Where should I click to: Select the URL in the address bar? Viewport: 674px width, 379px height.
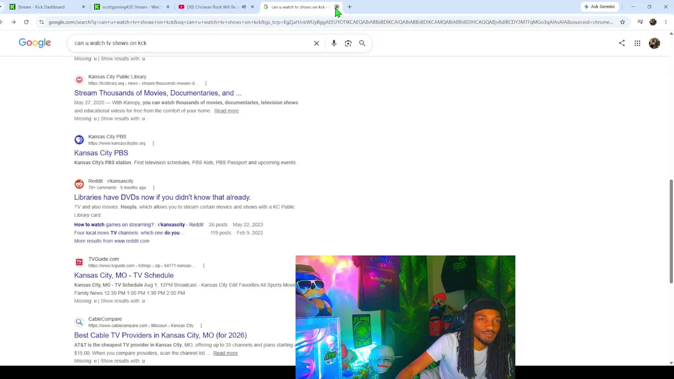(331, 22)
